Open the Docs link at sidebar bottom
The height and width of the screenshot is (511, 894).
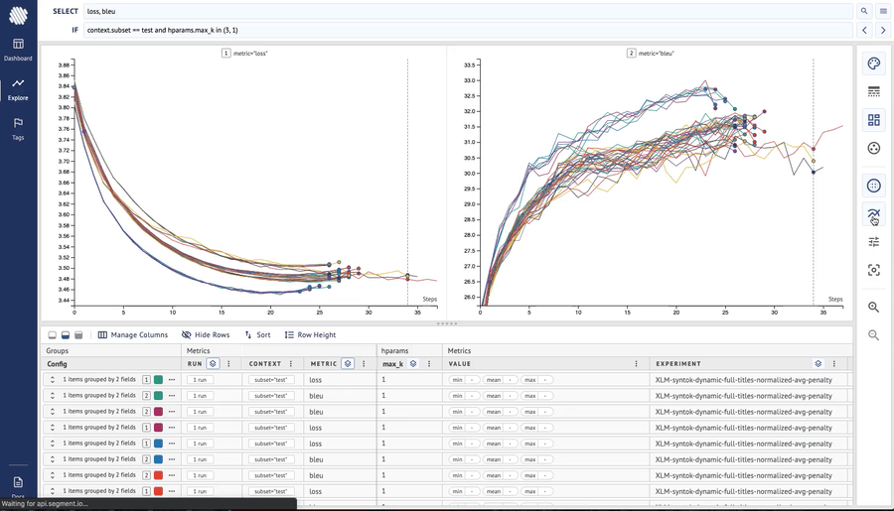(x=18, y=486)
